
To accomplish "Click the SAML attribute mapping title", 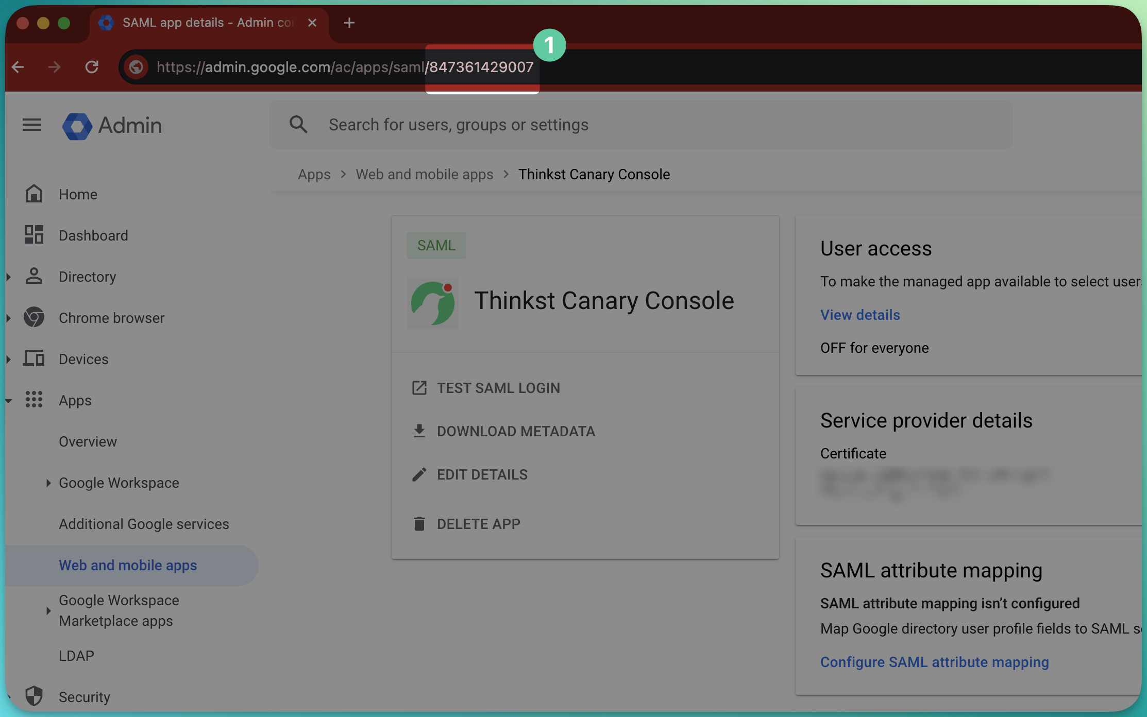I will (x=931, y=570).
